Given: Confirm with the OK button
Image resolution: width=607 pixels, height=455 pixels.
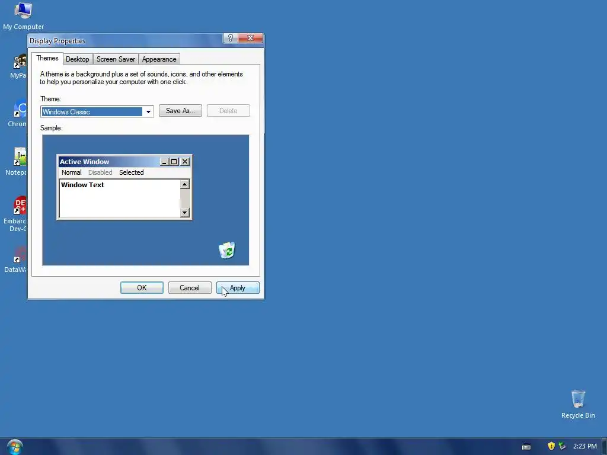Looking at the screenshot, I should [x=142, y=288].
